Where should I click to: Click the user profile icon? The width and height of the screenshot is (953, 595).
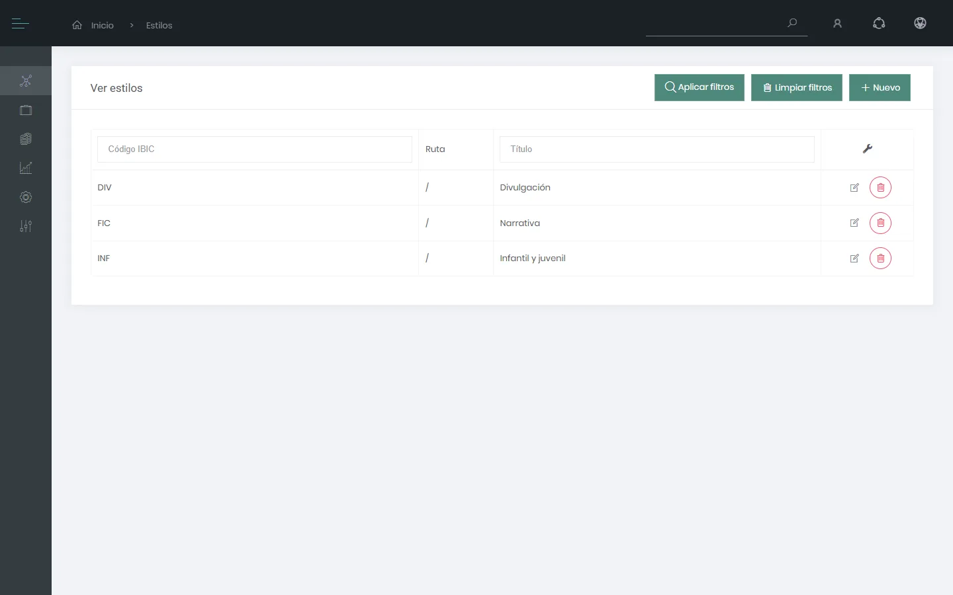(837, 24)
